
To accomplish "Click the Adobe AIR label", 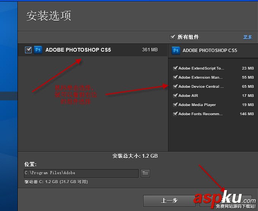I will (188, 96).
